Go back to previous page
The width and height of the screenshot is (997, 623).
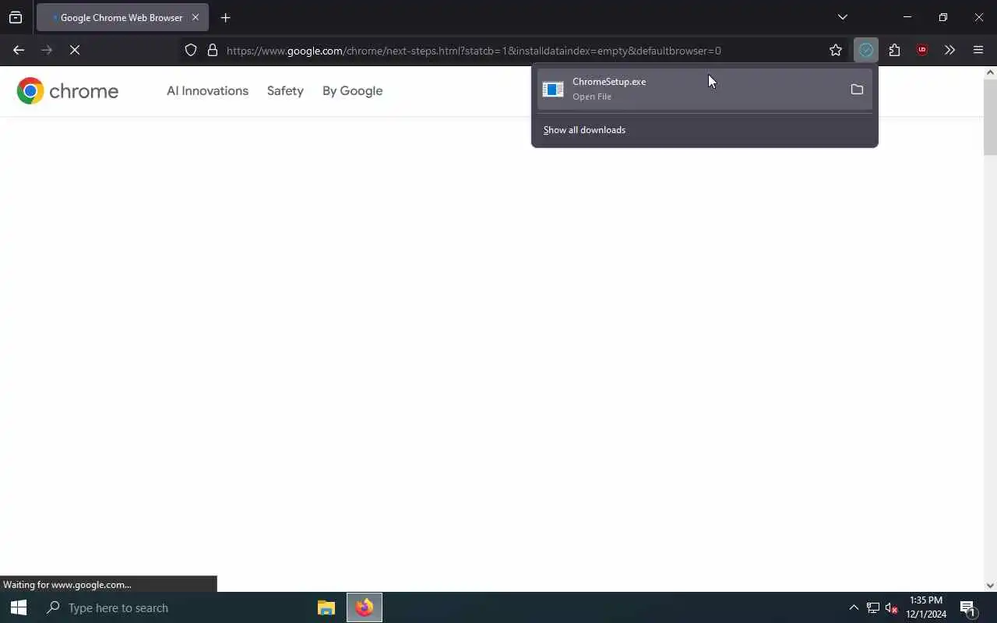19,50
